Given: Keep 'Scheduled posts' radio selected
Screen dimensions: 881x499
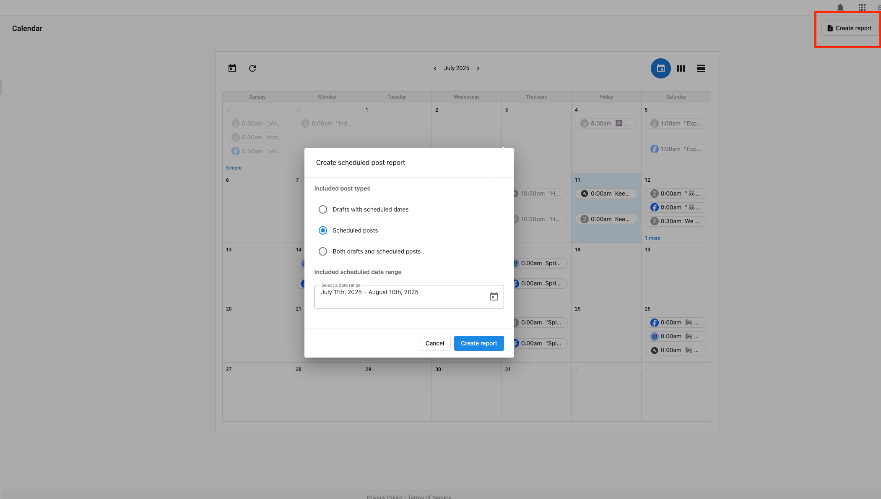Looking at the screenshot, I should [323, 230].
